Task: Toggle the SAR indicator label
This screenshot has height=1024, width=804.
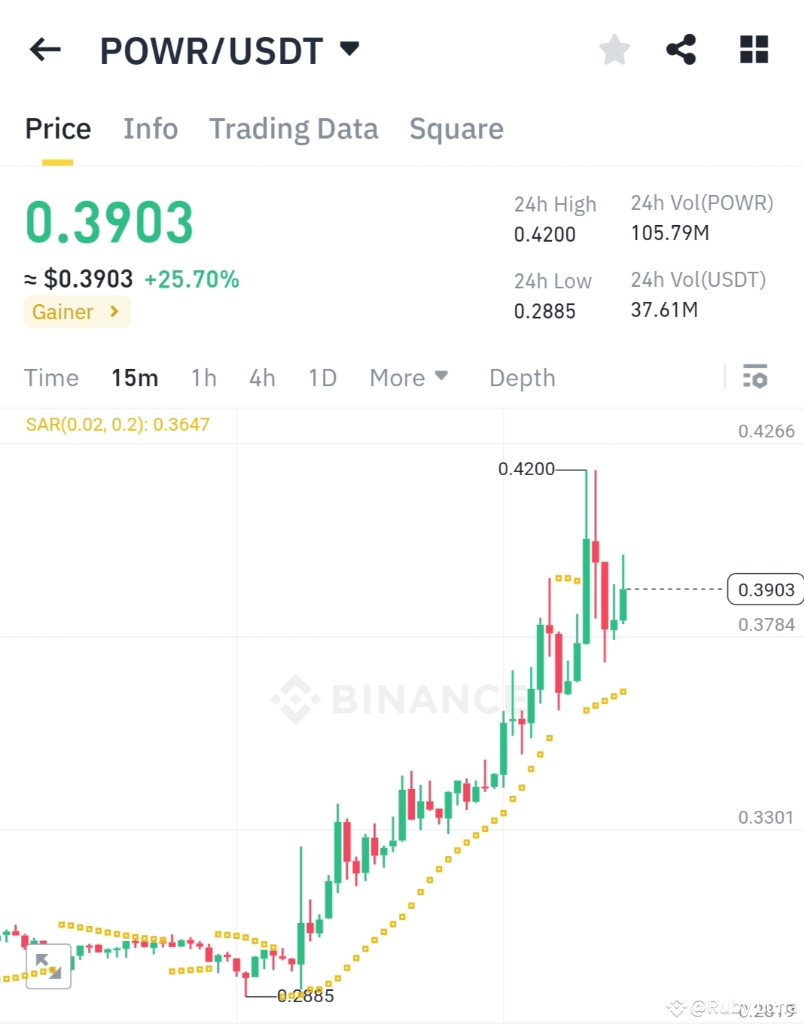Action: [118, 424]
